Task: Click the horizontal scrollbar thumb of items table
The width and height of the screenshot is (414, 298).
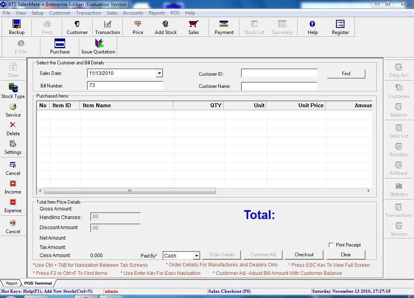Action: (130, 191)
